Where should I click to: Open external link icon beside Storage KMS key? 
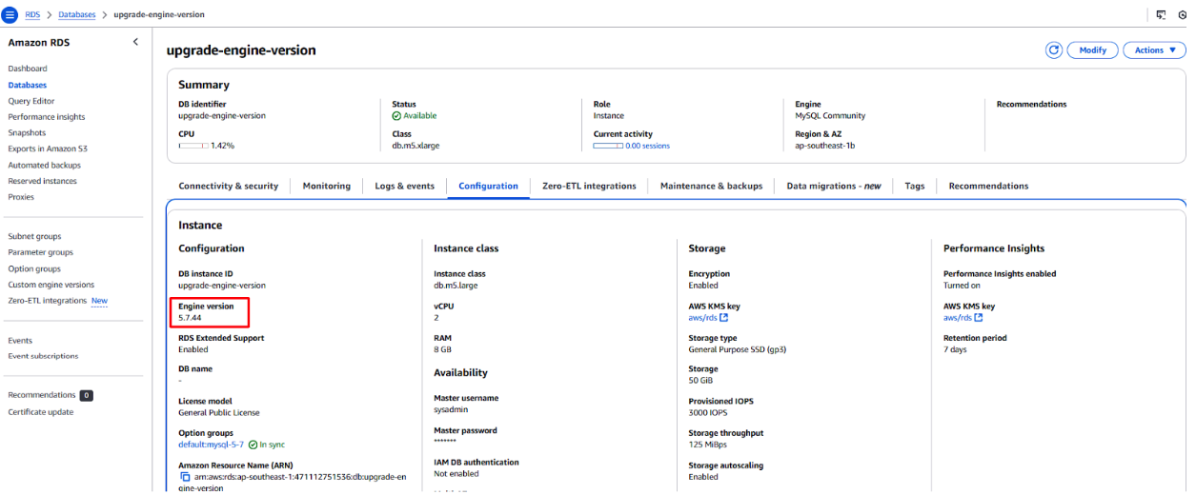(x=722, y=318)
